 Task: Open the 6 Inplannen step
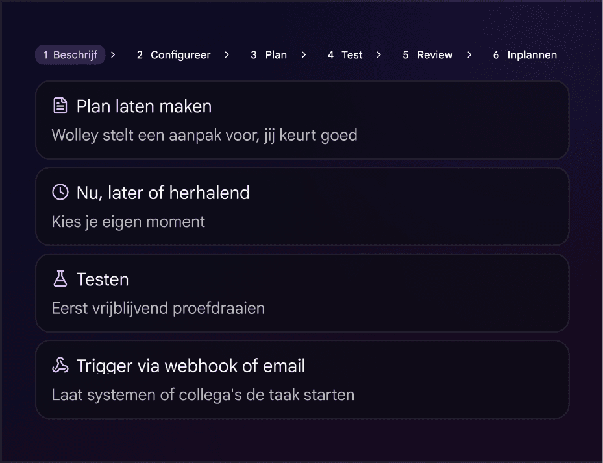pyautogui.click(x=525, y=55)
